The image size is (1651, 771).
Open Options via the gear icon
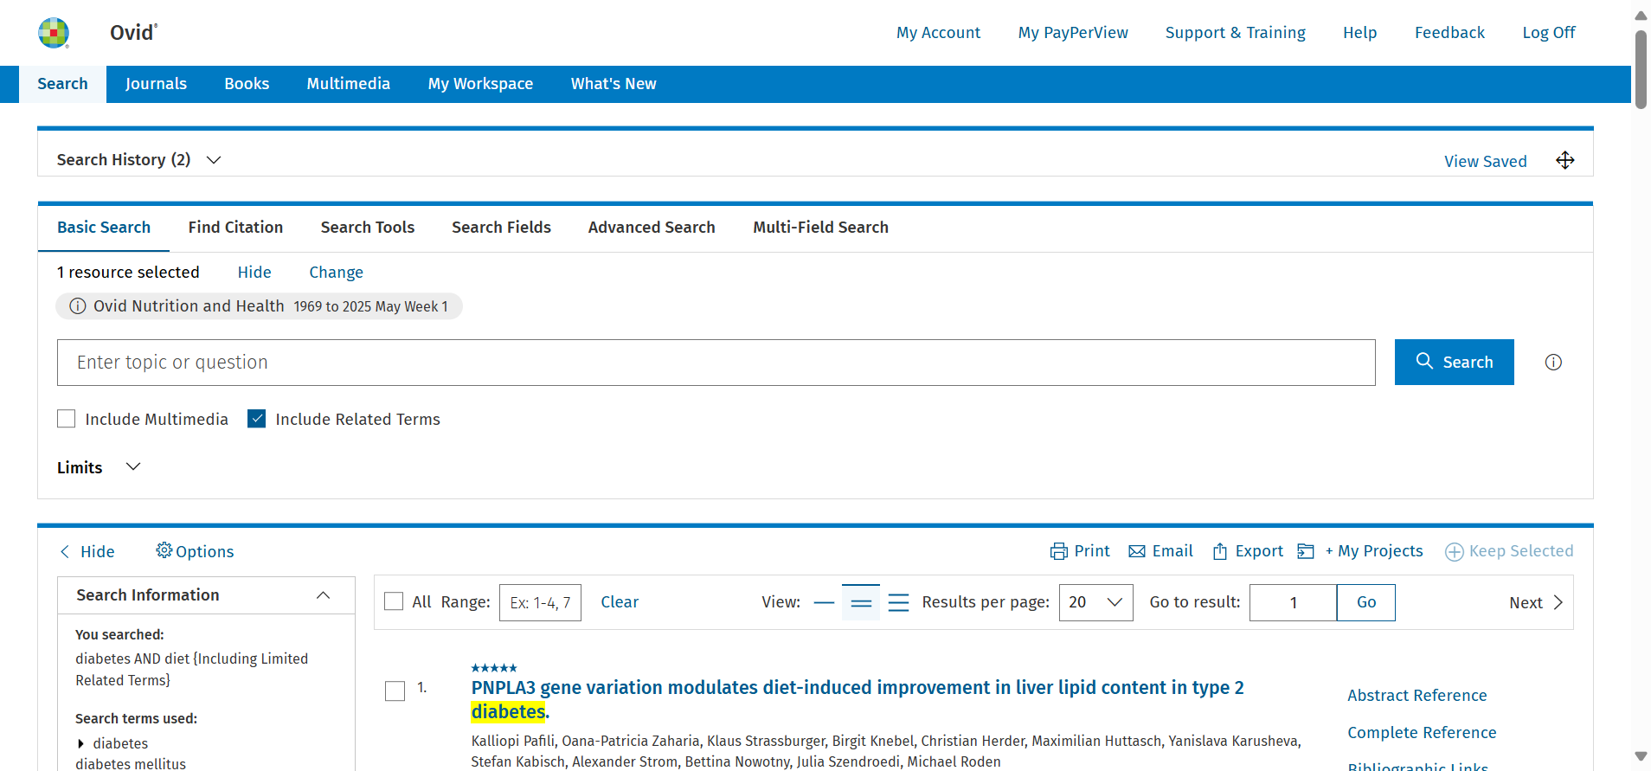(x=164, y=550)
